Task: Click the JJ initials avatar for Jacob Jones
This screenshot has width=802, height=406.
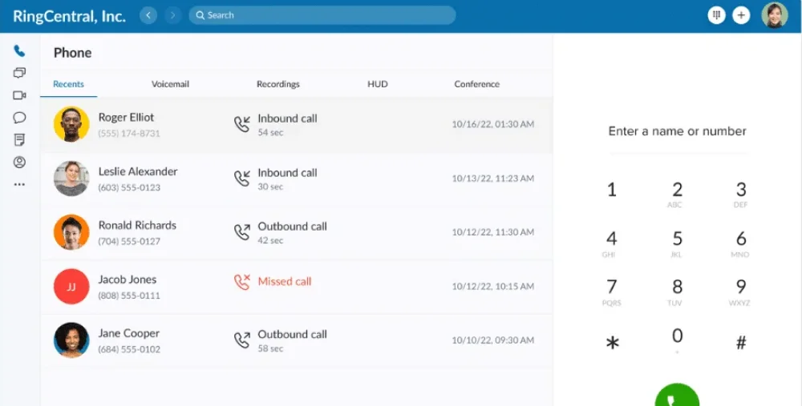Action: click(x=71, y=287)
